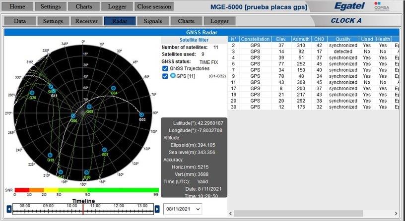This screenshot has width=405, height=221.
Task: Switch to the Data tab
Action: click(x=20, y=21)
